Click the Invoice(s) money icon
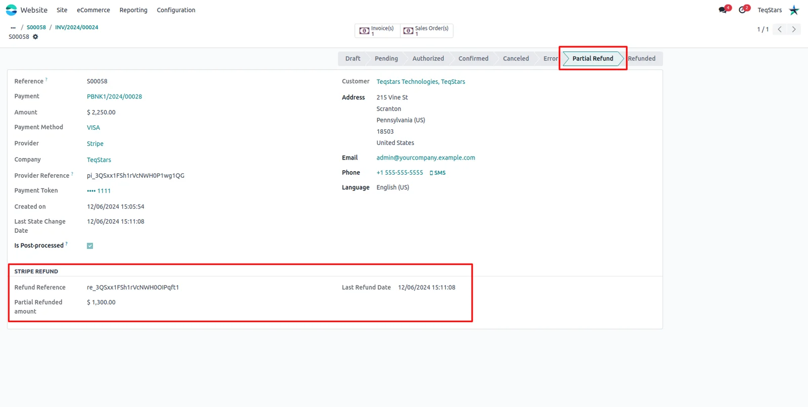Viewport: 808px width, 407px height. [x=364, y=31]
